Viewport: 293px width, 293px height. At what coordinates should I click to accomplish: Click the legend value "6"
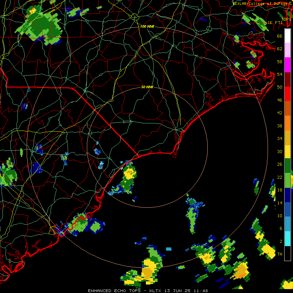(281, 228)
